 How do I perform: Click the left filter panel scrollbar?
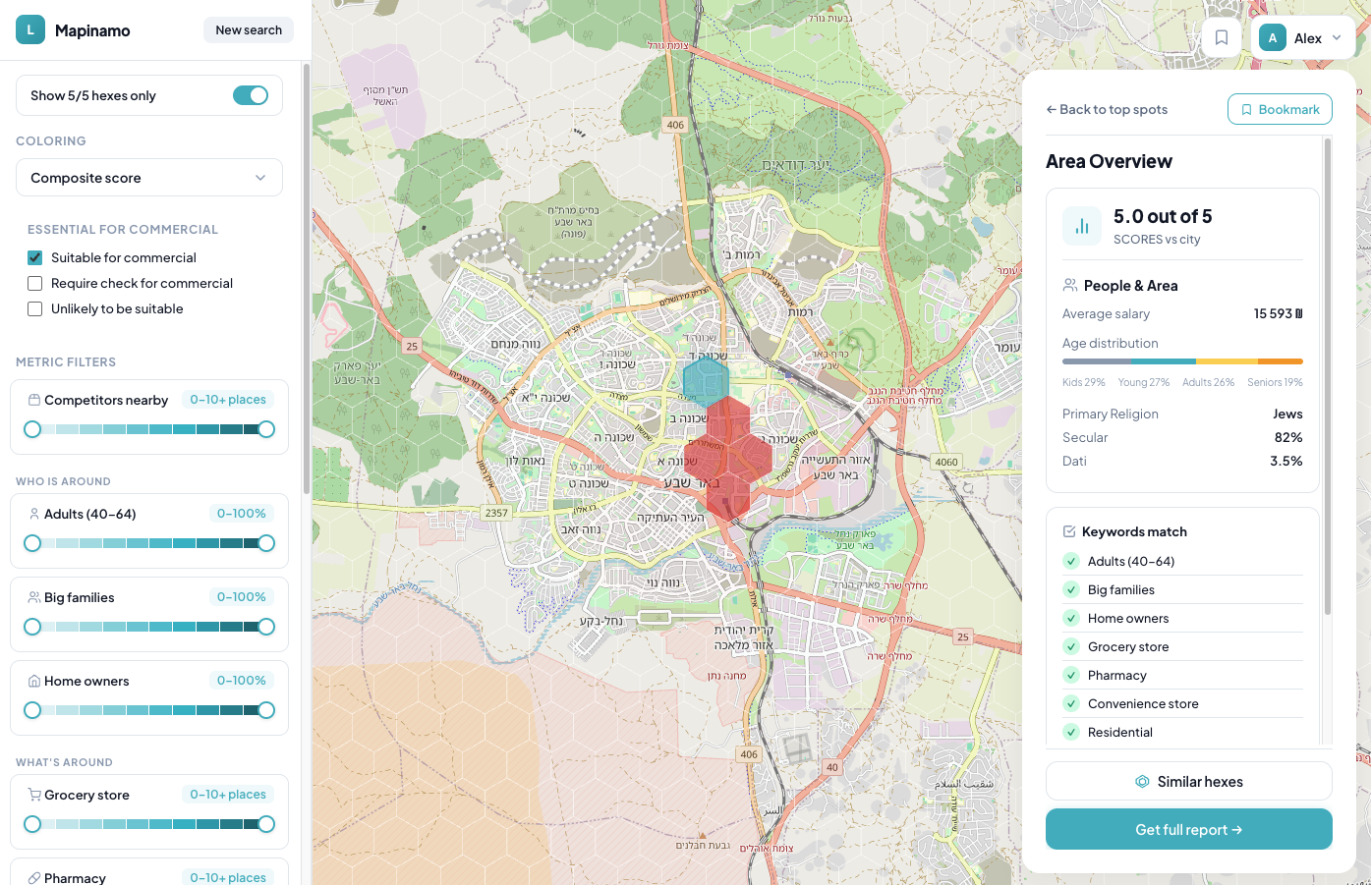pyautogui.click(x=307, y=280)
